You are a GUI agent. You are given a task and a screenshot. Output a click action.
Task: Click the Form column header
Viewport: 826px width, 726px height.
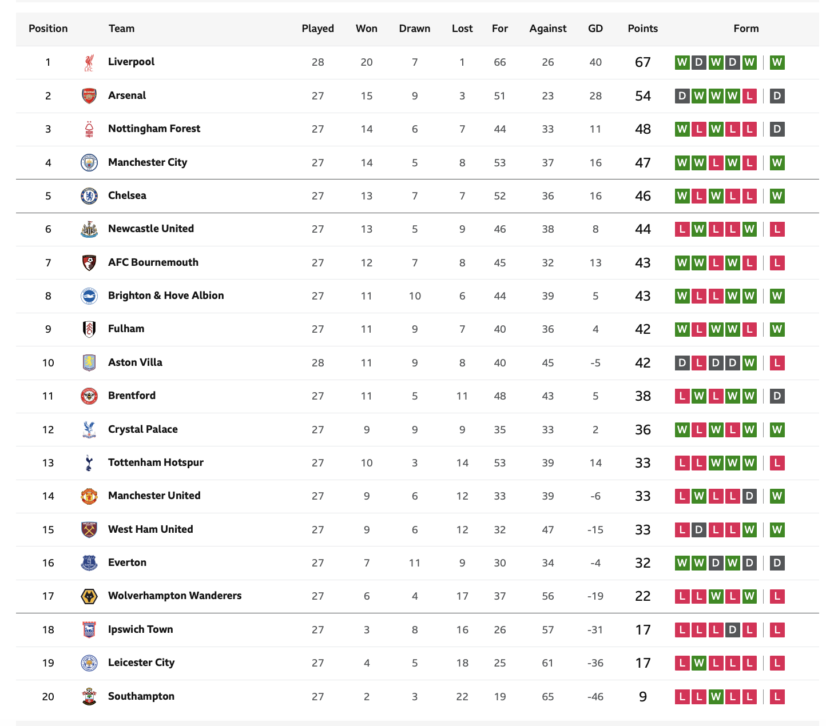(746, 29)
